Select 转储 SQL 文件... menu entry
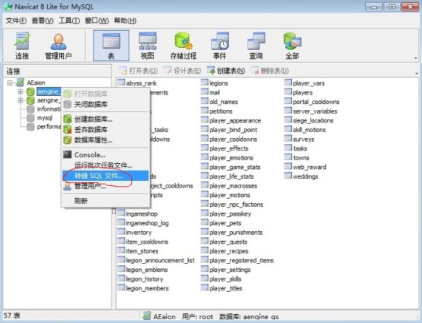 pos(105,176)
